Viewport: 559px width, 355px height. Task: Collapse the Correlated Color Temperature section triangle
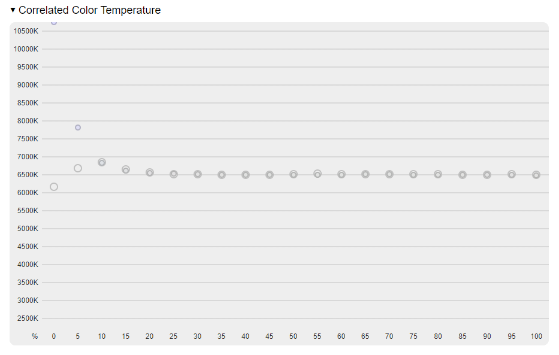[13, 10]
